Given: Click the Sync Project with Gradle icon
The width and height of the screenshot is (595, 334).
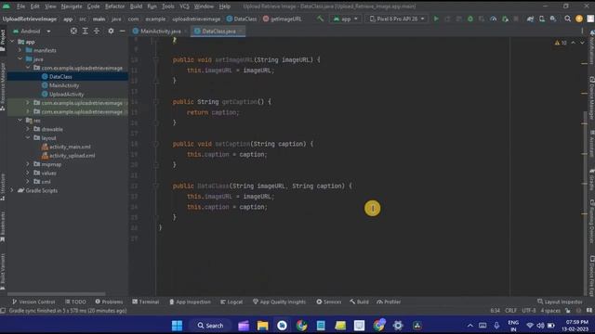Looking at the screenshot, I should [530, 19].
